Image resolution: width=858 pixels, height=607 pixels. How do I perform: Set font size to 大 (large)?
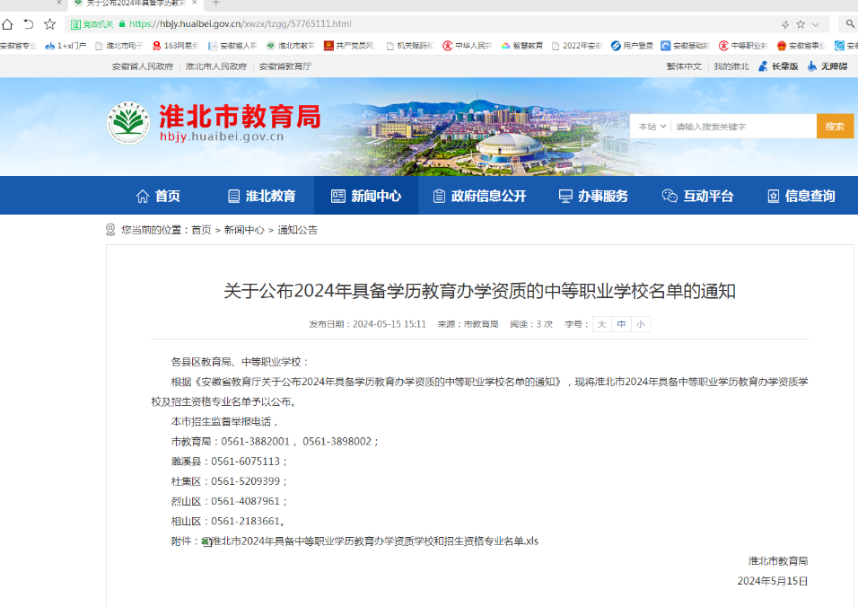[x=601, y=324]
